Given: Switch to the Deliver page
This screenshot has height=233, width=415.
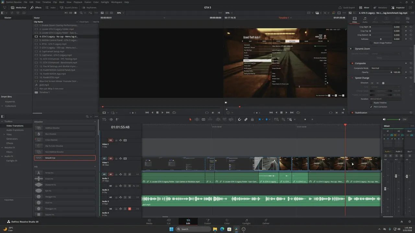Looking at the screenshot, I should 266,221.
